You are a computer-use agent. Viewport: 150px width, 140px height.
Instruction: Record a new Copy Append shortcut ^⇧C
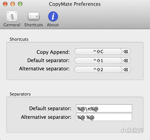click(x=98, y=51)
